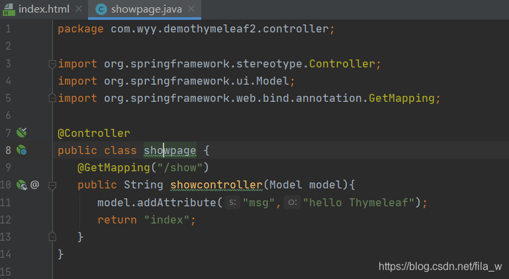Click the import fold end marker on line 5
Image resolution: width=509 pixels, height=279 pixels.
[x=52, y=98]
